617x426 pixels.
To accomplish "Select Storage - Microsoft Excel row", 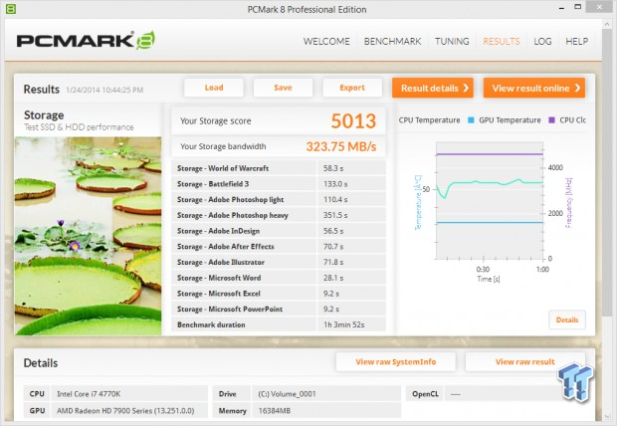I will pos(279,294).
